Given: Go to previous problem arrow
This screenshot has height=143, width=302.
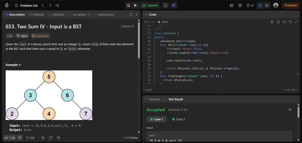Looking at the screenshot, I should click(x=43, y=5).
